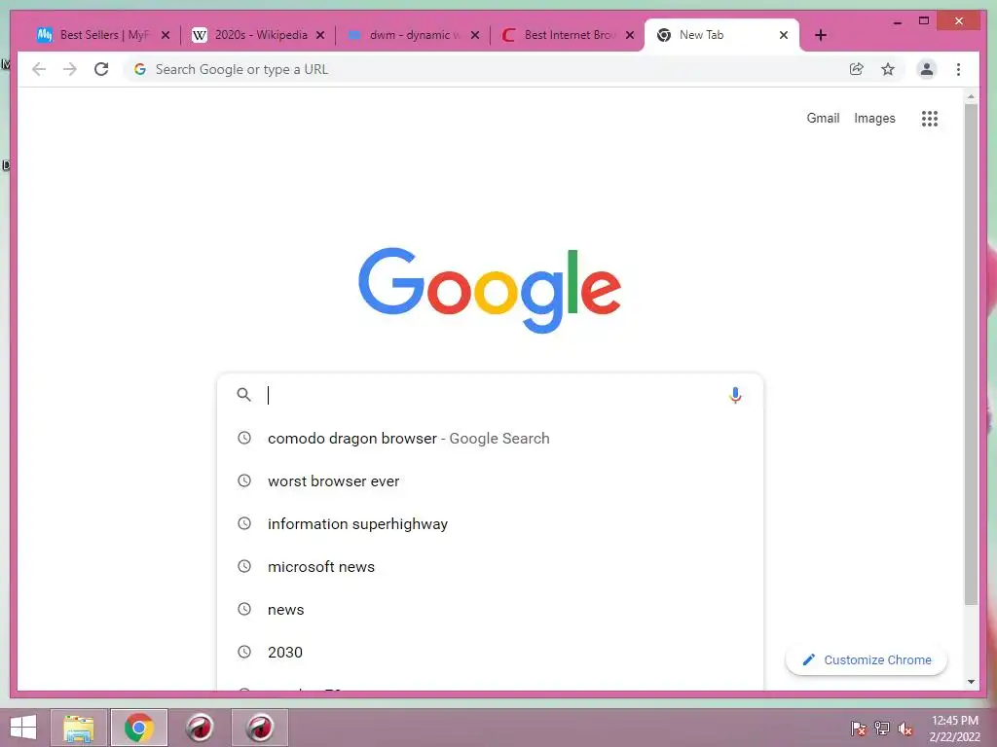
Task: Click the first Comodo Dragon taskbar icon
Action: [x=200, y=728]
